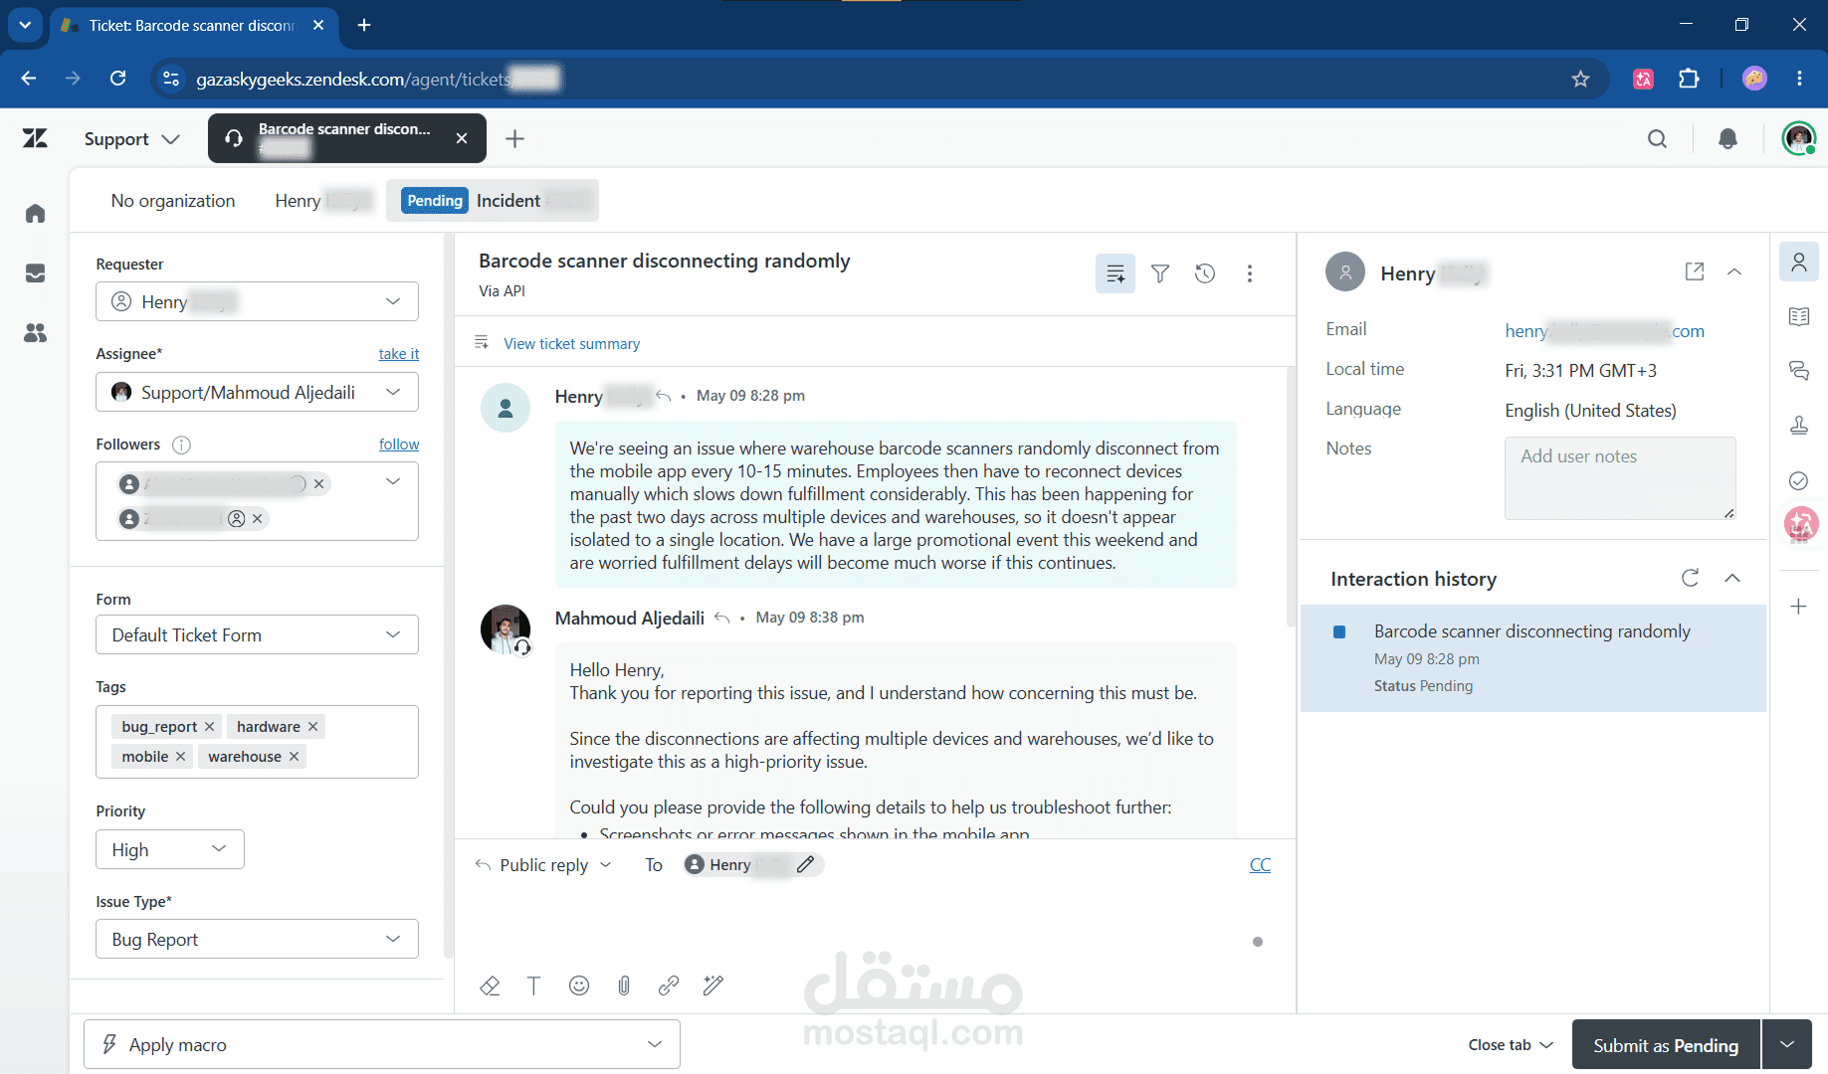Open the Issue Type Bug Report dropdown
Viewport: 1828px width, 1074px height.
pyautogui.click(x=257, y=939)
